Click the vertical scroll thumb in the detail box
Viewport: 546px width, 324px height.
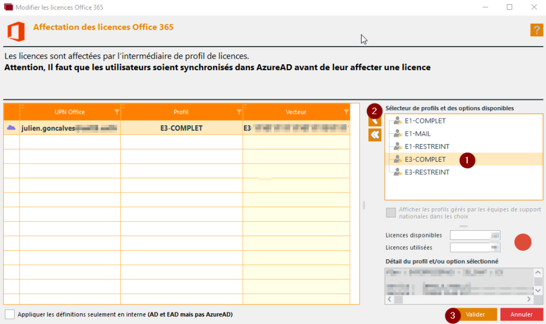pos(538,281)
